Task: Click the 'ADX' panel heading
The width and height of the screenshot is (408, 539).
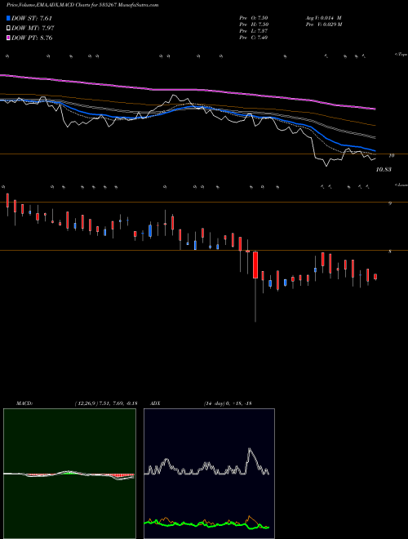Action: tap(155, 403)
